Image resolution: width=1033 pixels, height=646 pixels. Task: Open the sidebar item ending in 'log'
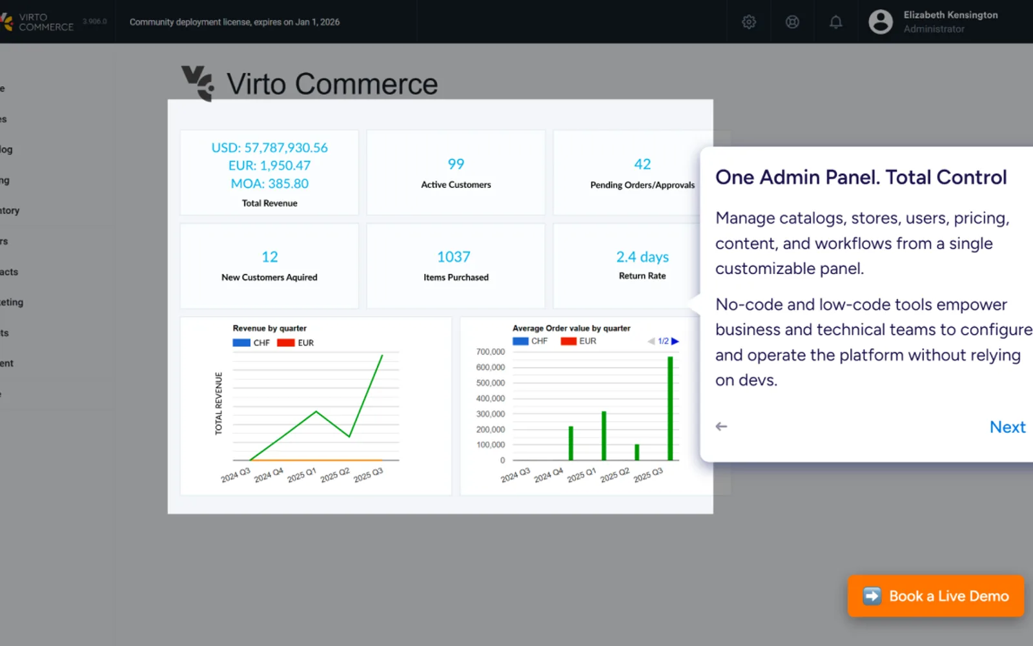(x=6, y=150)
